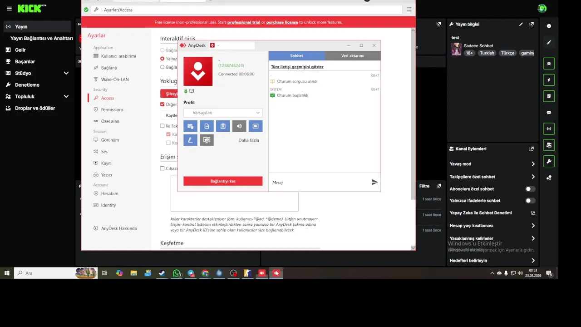Viewport: 581px width, 327px height.
Task: Click the purchase license link
Action: tap(282, 22)
